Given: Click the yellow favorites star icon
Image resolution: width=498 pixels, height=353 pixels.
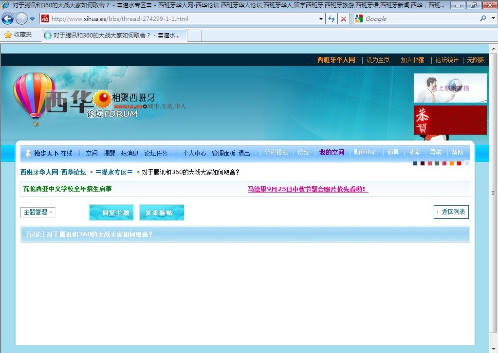Looking at the screenshot, I should click(x=9, y=35).
